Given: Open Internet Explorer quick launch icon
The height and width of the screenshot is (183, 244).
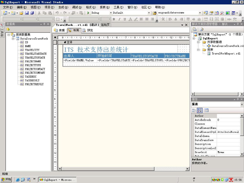Looking at the screenshot, I should click(x=18, y=180).
